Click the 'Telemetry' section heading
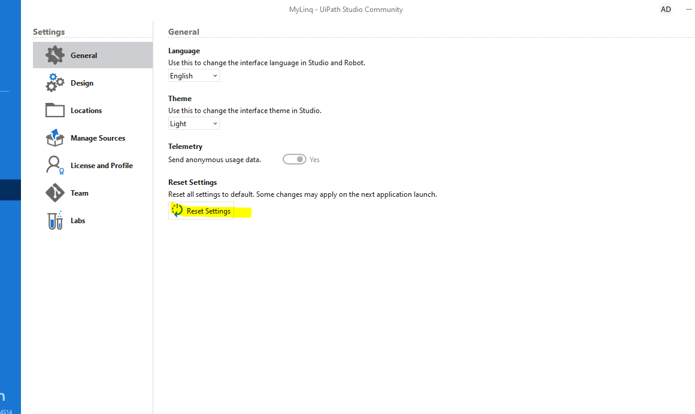695x414 pixels. pyautogui.click(x=186, y=147)
